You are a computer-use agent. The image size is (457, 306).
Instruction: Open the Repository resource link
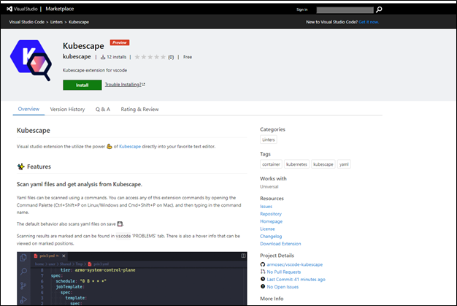click(x=271, y=214)
